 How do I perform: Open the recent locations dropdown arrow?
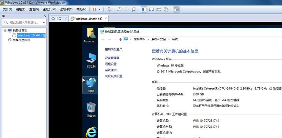coord(115,40)
